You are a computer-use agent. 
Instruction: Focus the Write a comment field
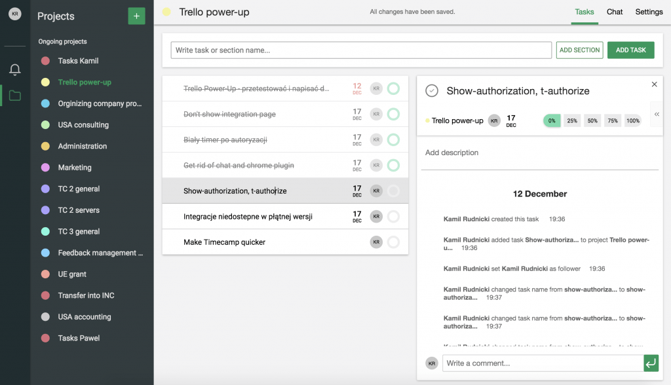pyautogui.click(x=543, y=363)
